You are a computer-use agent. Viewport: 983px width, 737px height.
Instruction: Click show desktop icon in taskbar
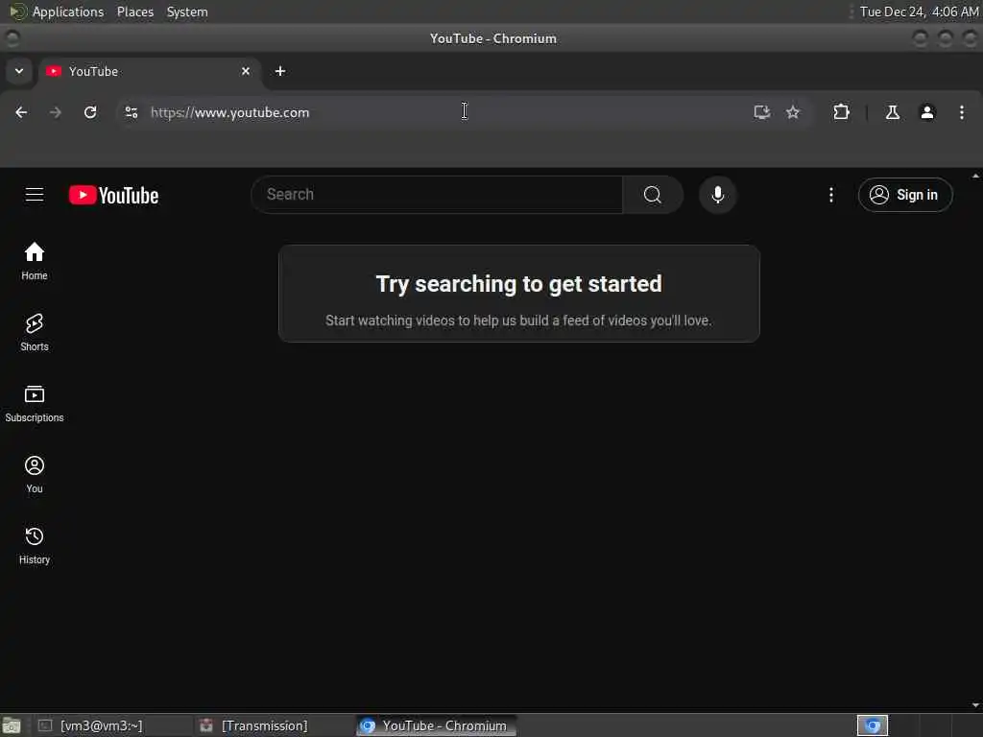[x=12, y=725]
